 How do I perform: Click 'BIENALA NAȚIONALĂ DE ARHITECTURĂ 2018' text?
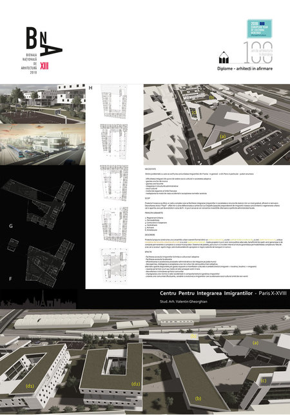click(x=30, y=63)
